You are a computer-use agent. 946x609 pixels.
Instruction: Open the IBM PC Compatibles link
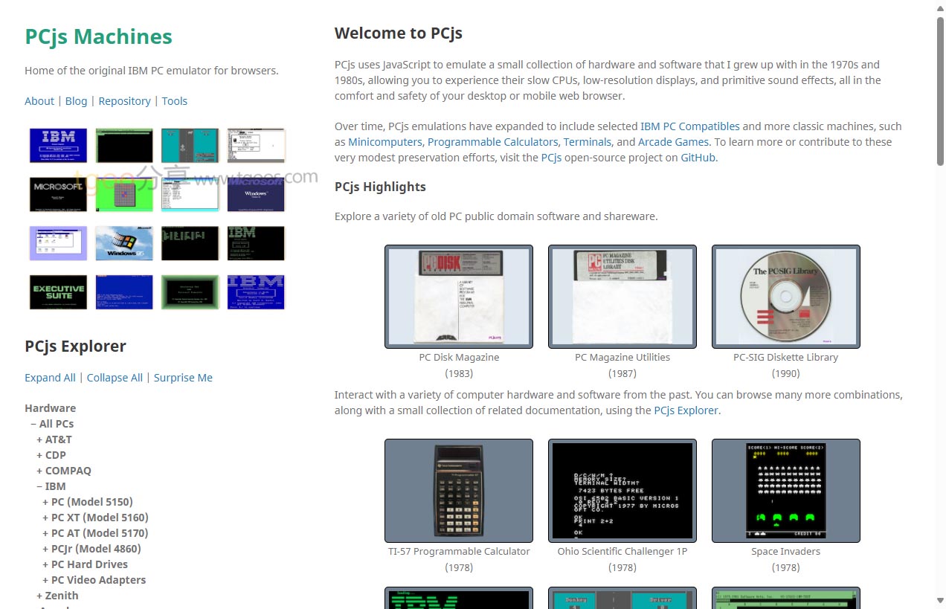(689, 126)
